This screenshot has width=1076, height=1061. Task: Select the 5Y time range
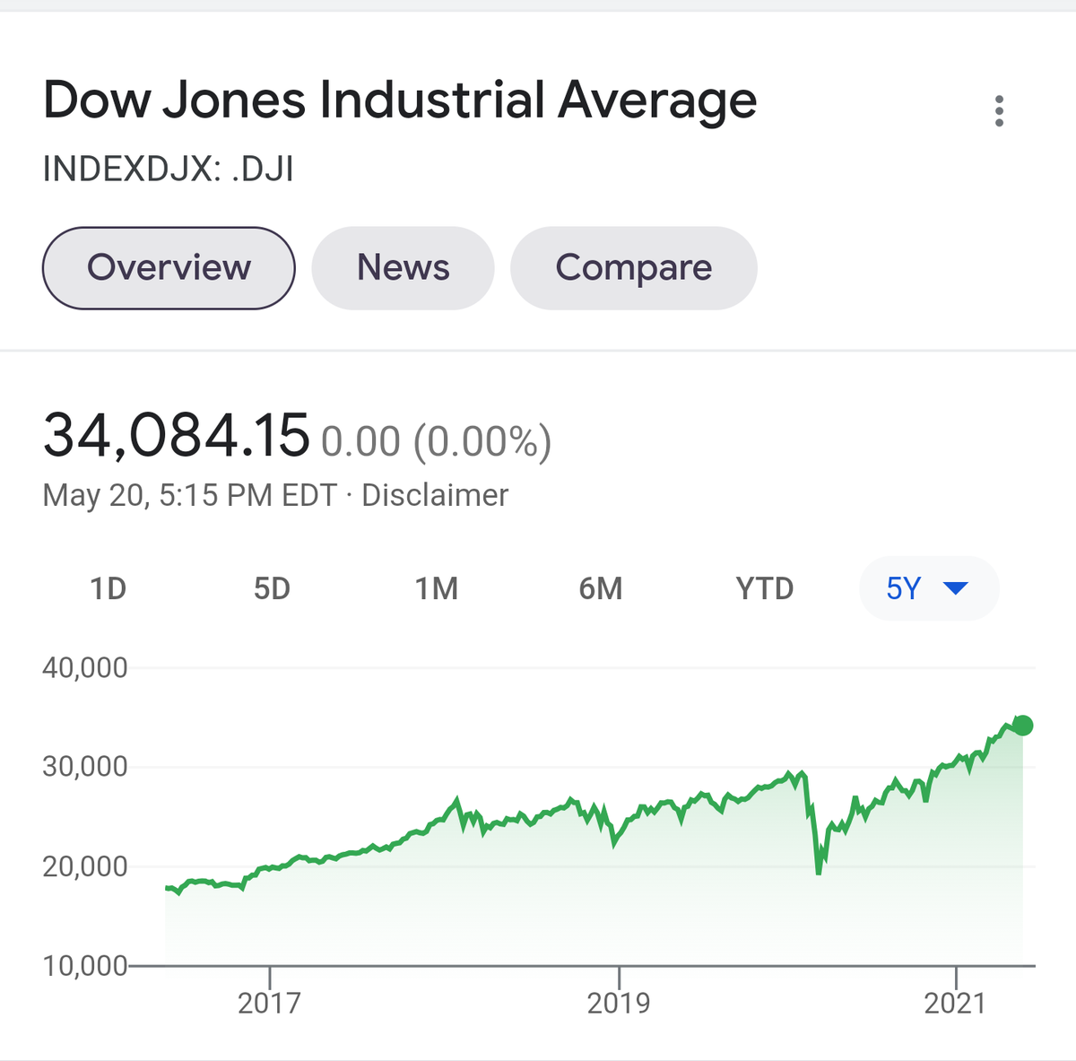[x=929, y=588]
